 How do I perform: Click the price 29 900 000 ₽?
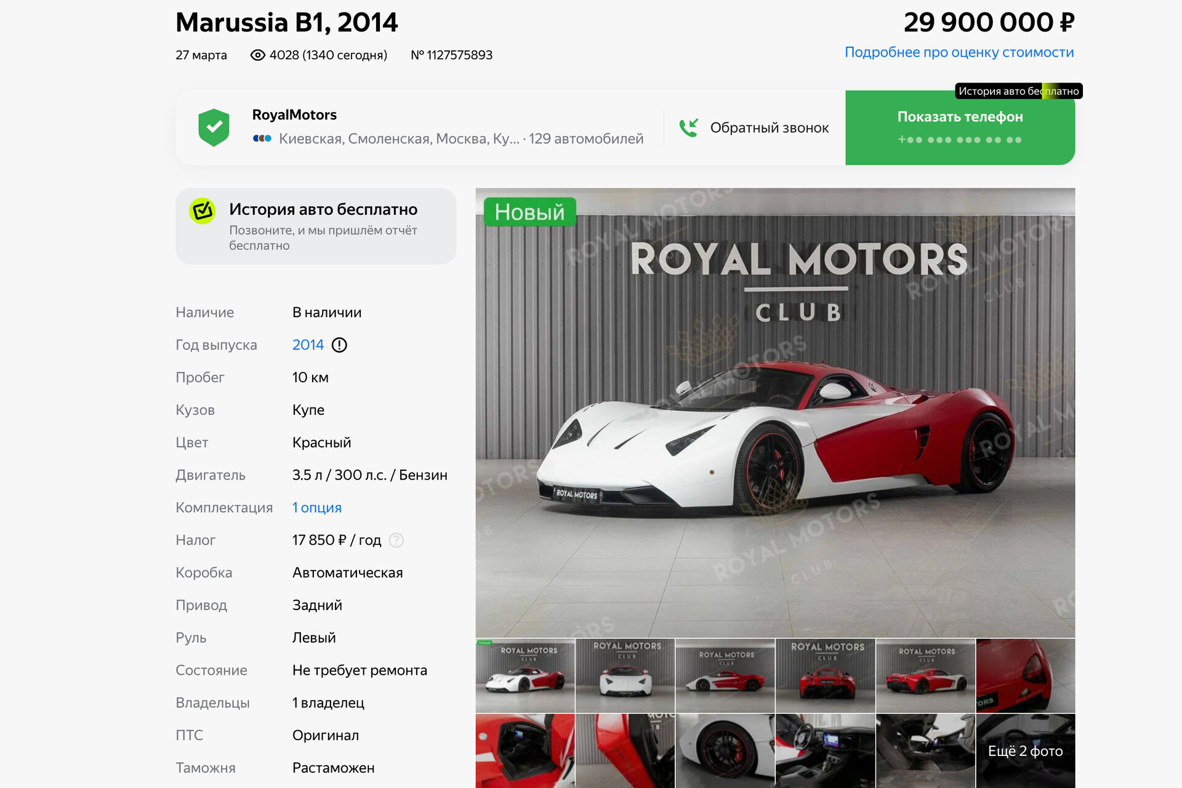[989, 23]
